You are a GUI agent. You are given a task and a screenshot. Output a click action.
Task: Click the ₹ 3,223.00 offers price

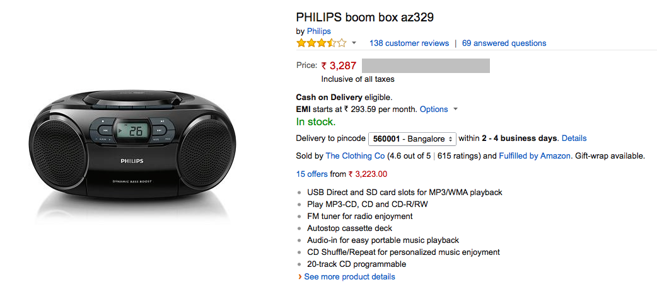pos(368,174)
